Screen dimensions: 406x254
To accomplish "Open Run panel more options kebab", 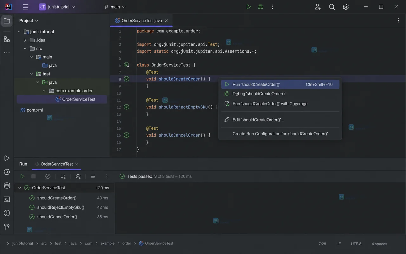I will (x=107, y=176).
